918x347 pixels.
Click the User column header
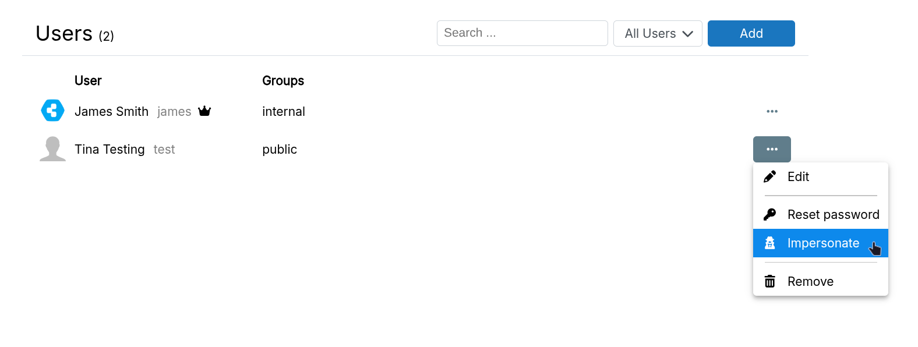[x=88, y=81]
